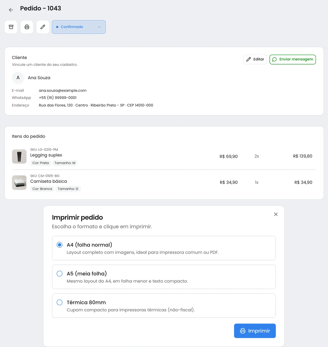Go back using the arrow icon
This screenshot has width=328, height=347.
[x=11, y=10]
